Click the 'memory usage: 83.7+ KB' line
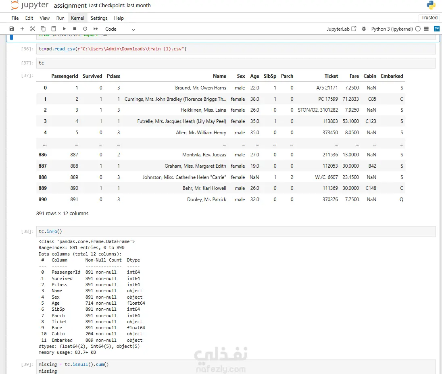Viewport: 442px width, 374px height. (67, 352)
